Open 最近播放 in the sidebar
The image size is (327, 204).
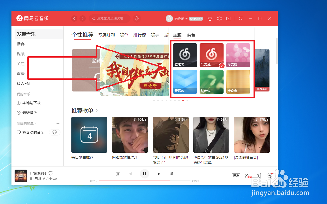click(27, 113)
